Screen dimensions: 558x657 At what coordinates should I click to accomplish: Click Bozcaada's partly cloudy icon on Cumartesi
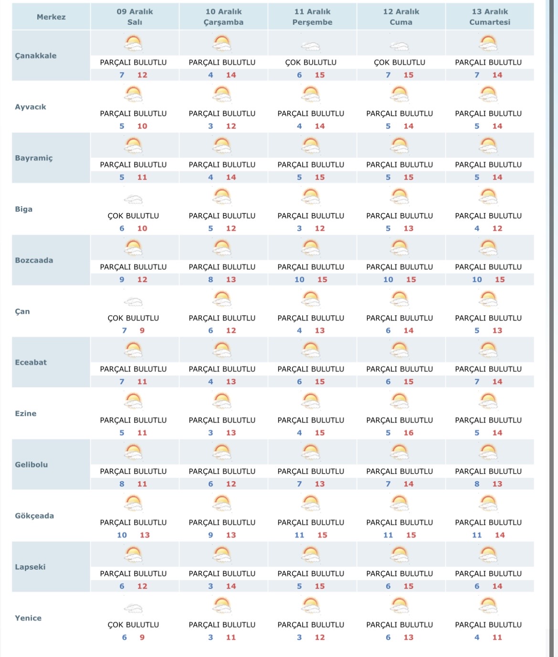(x=488, y=248)
